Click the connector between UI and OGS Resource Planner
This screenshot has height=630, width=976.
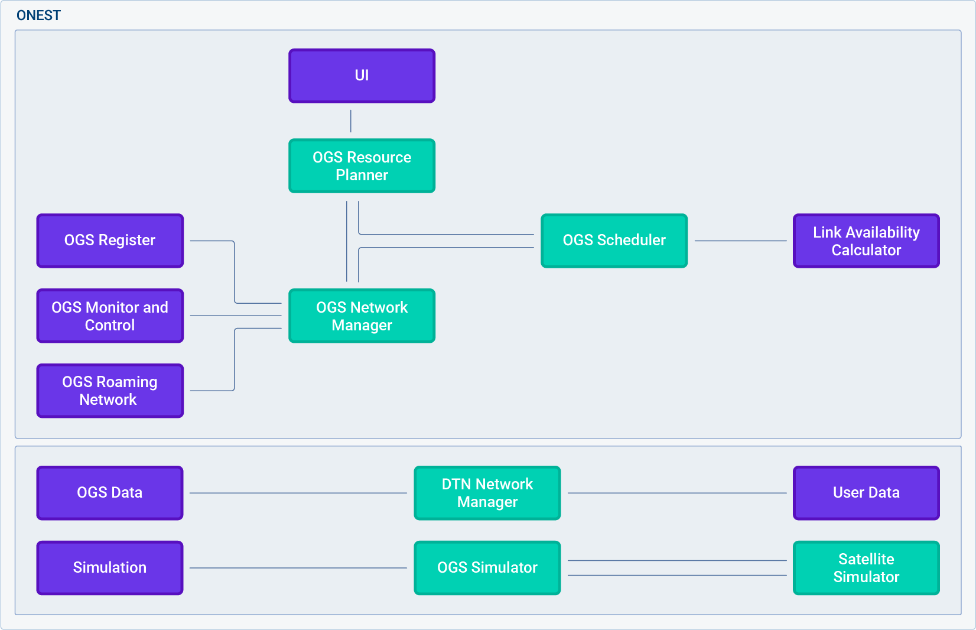click(350, 121)
